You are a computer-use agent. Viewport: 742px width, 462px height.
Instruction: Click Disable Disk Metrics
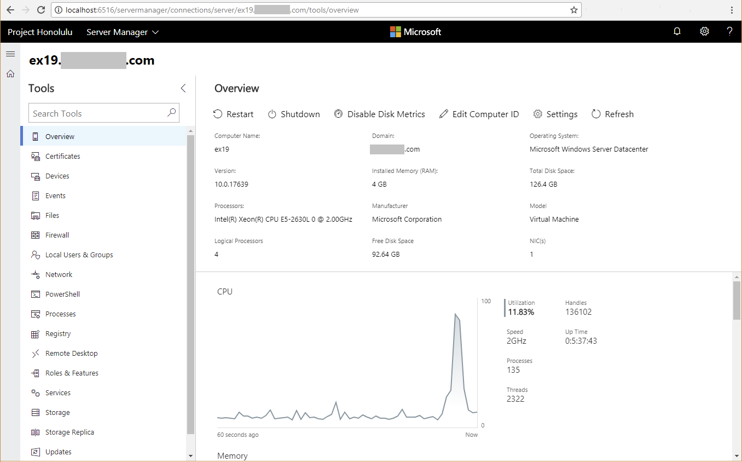pos(380,114)
